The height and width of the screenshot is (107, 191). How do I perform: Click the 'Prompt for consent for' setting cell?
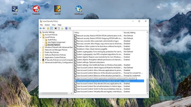[x=133, y=73]
